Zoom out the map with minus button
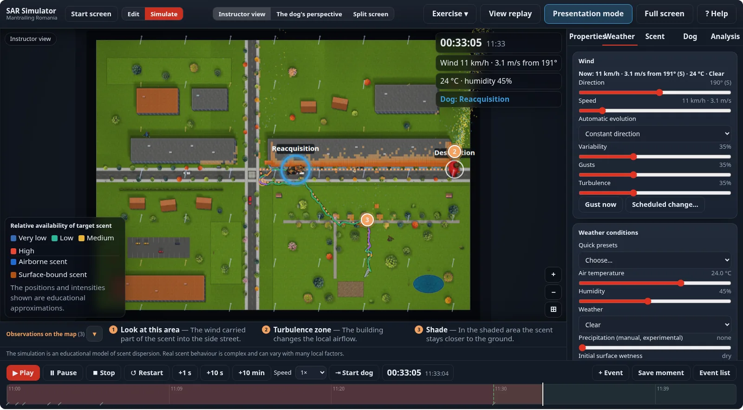The width and height of the screenshot is (743, 410). pos(553,292)
